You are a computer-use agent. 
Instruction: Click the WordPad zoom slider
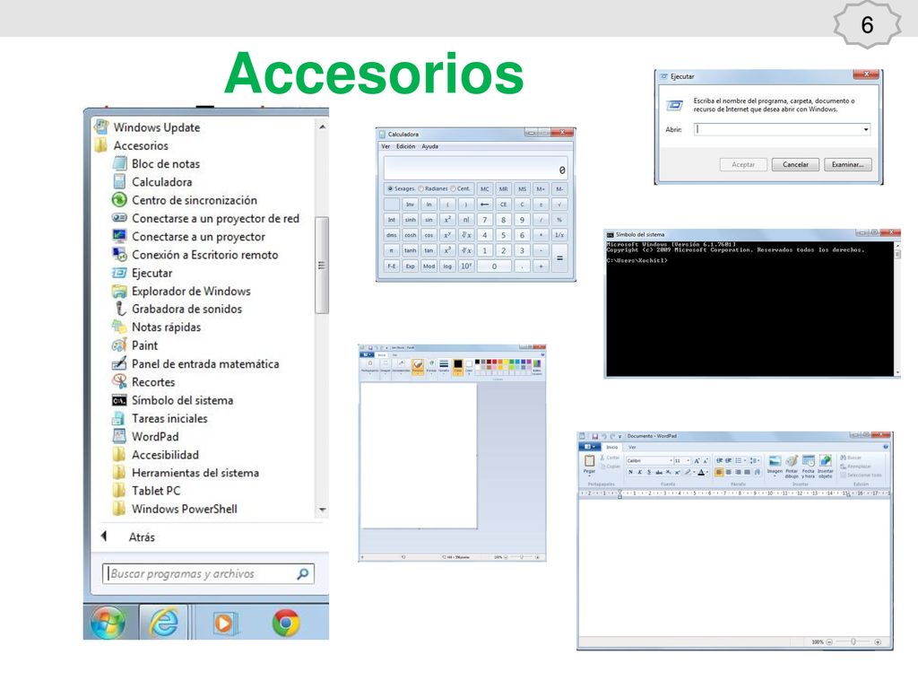(x=853, y=642)
